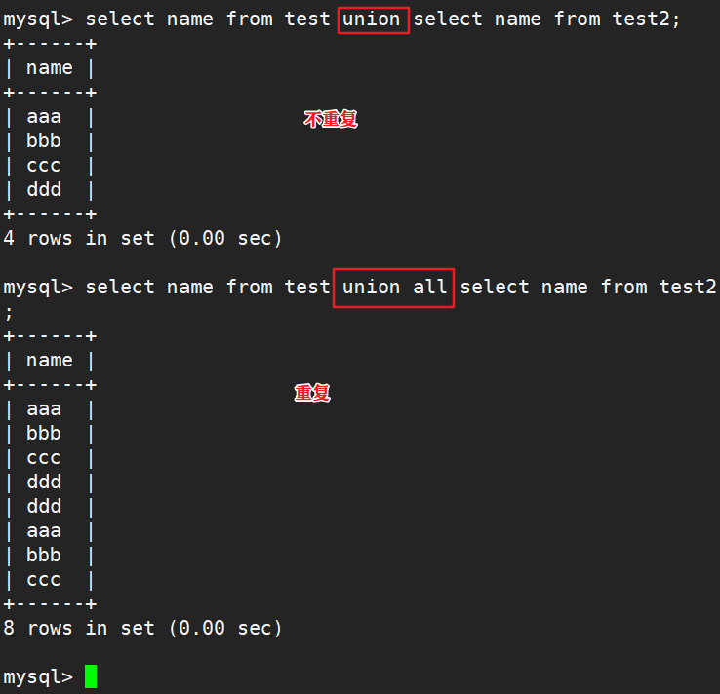Click the final empty 'mysql>' prompt
Screen dimensions: 720x694
click(38, 677)
